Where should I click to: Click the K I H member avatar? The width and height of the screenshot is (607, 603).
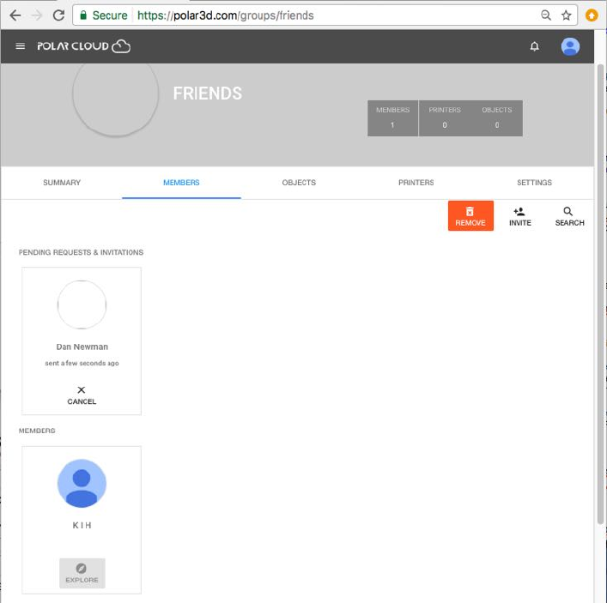coord(82,484)
